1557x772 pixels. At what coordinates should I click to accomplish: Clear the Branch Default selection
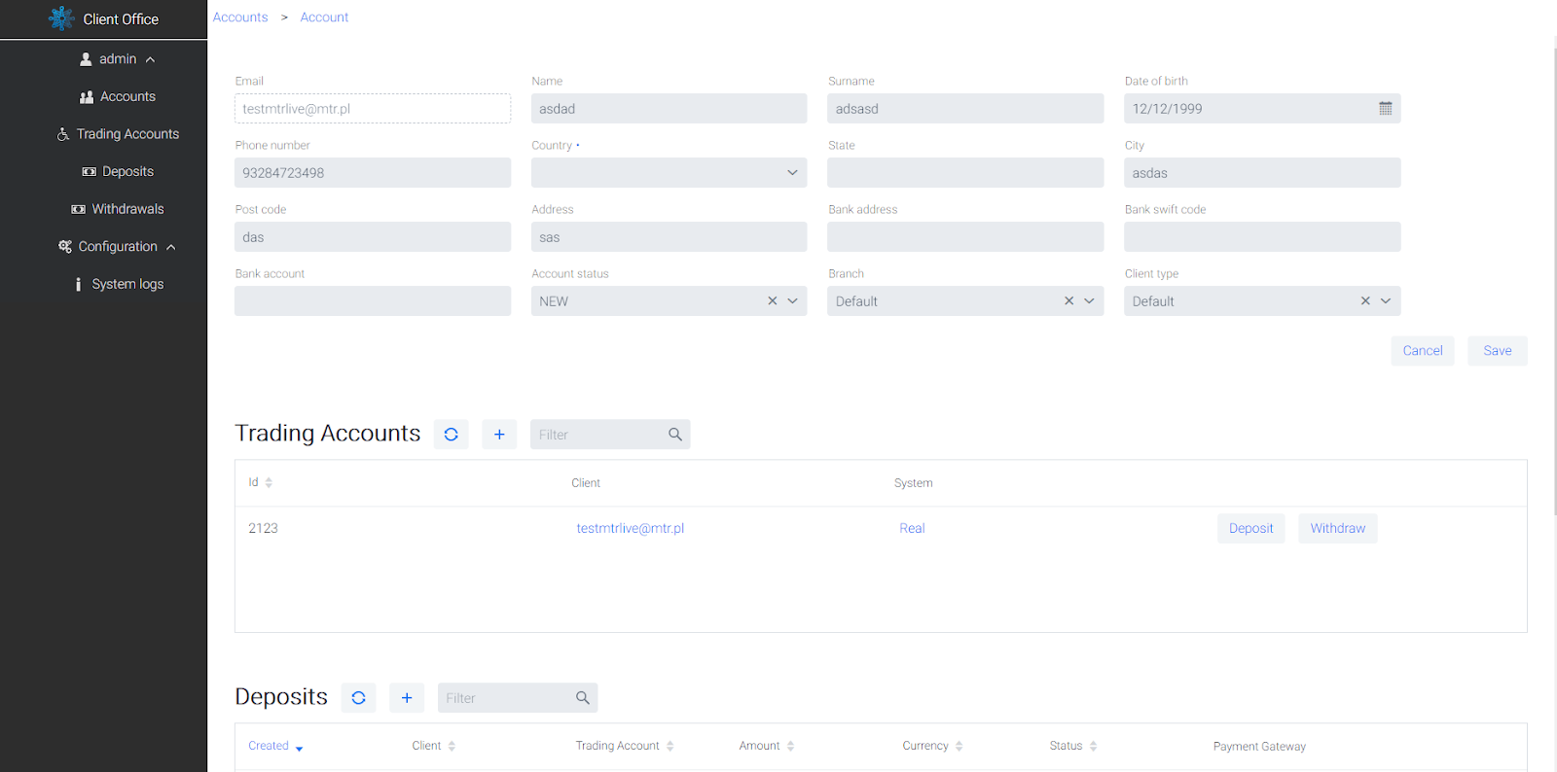[x=1068, y=301]
